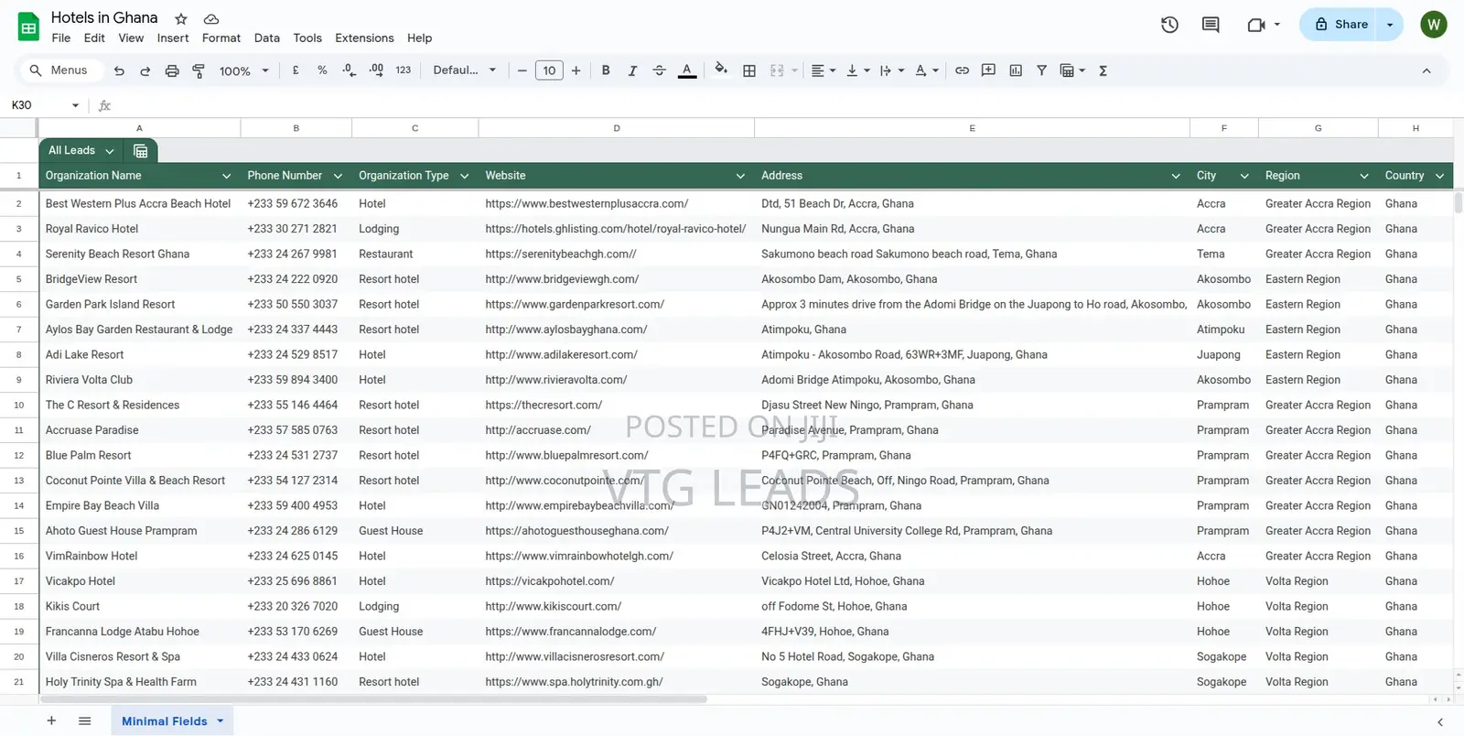
Task: Open the File menu
Action: point(61,38)
